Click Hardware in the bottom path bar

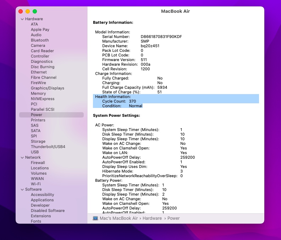coord(152,218)
